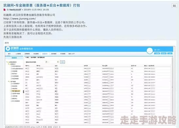Click 首页 in the breadcrumb path
Viewport: 179px width, 128px height.
coord(27,57)
